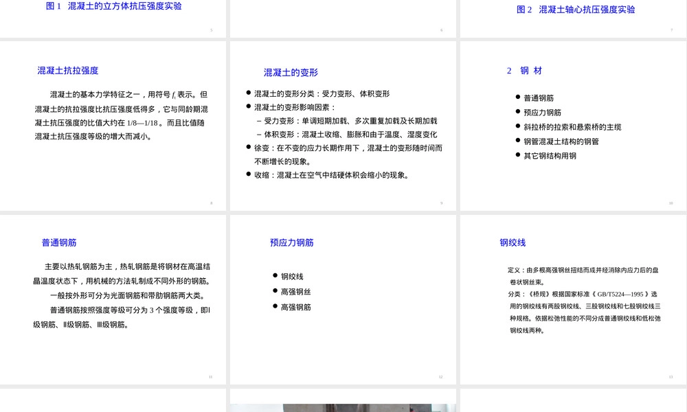This screenshot has width=687, height=412.
Task: Click the bullet 高强钢丝
Action: [295, 292]
